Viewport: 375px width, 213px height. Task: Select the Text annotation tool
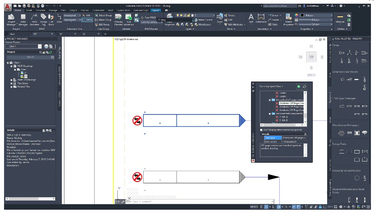tap(251, 18)
